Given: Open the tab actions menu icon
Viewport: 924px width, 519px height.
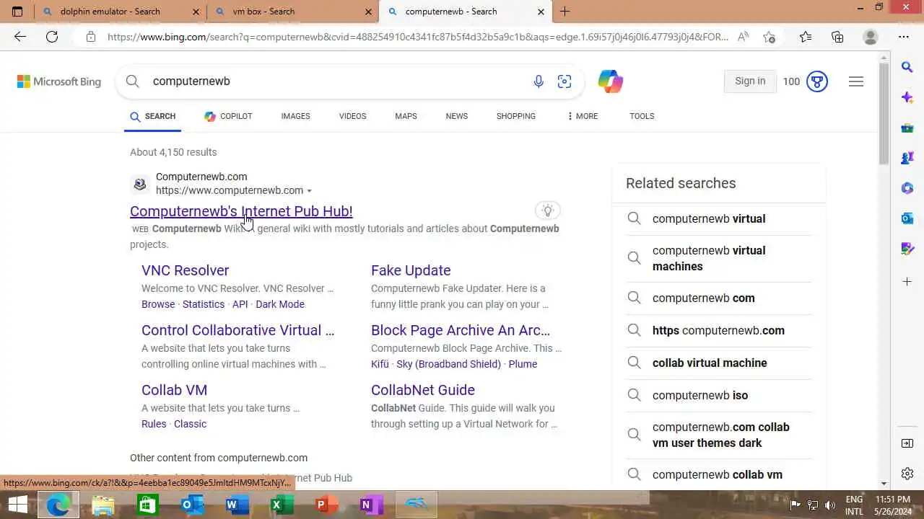Looking at the screenshot, I should pyautogui.click(x=17, y=12).
